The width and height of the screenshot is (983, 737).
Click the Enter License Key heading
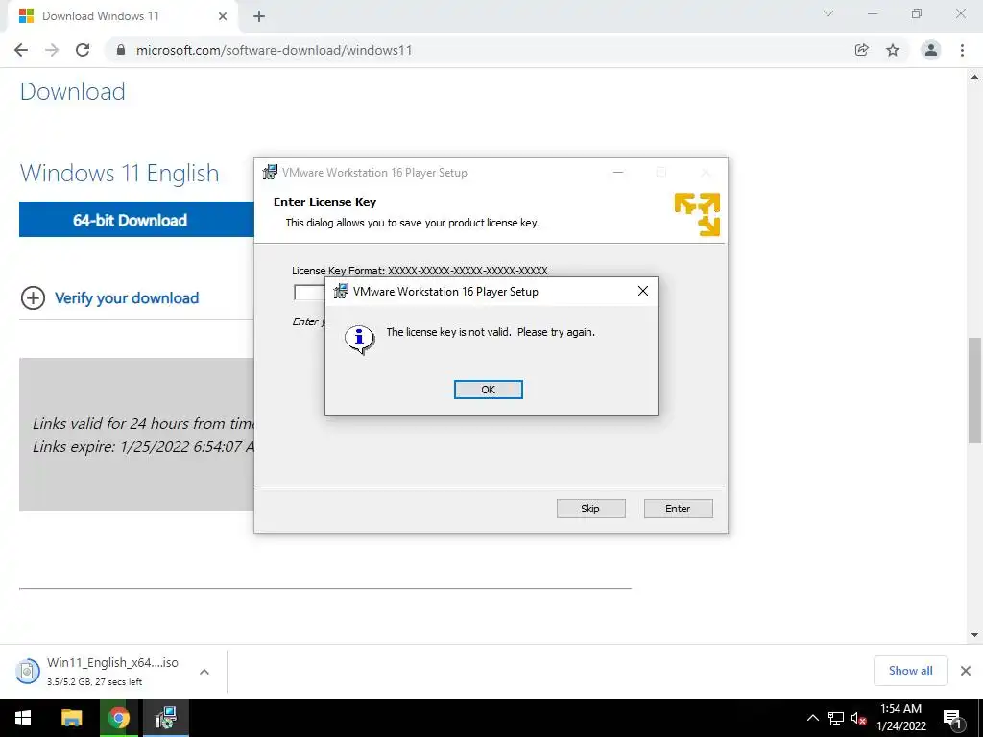point(324,202)
